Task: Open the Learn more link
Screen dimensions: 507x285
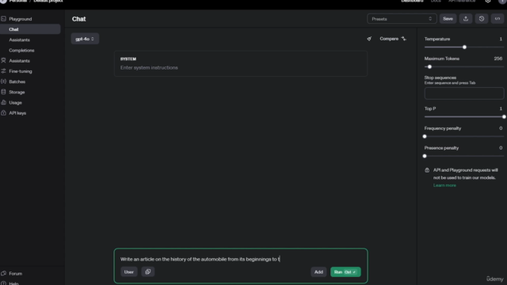Action: click(444, 185)
